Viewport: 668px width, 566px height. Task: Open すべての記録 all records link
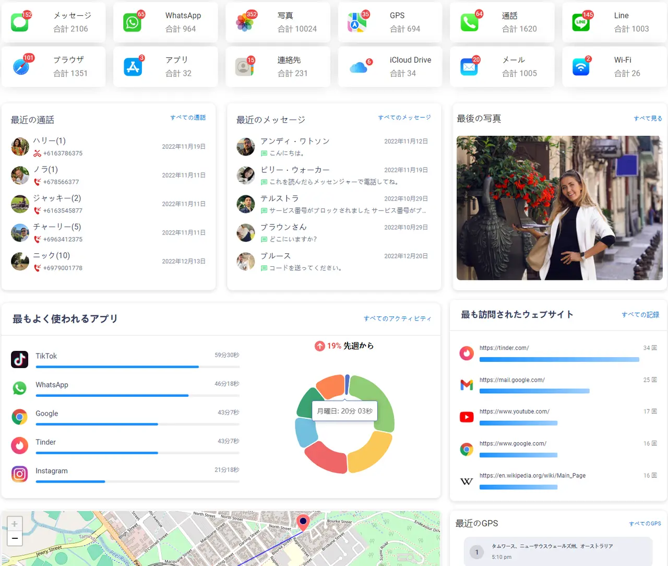[640, 315]
